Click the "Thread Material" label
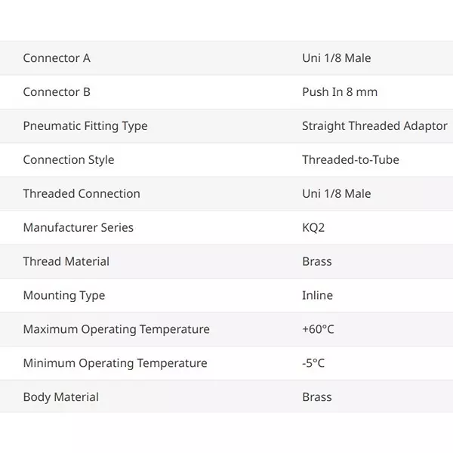 [66, 262]
